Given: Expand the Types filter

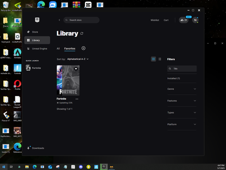Looking at the screenshot, I should (182, 112).
